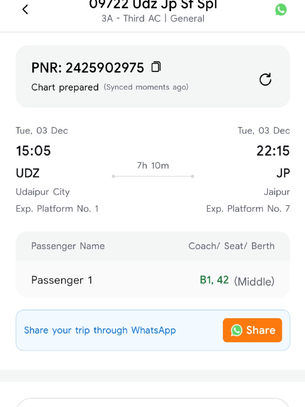
Task: Click 'Exp. Platform No. 1' at Udaipur
Action: (x=57, y=209)
